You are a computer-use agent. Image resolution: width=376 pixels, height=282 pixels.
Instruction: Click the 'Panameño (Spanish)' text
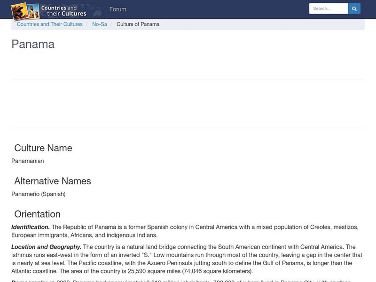38,193
